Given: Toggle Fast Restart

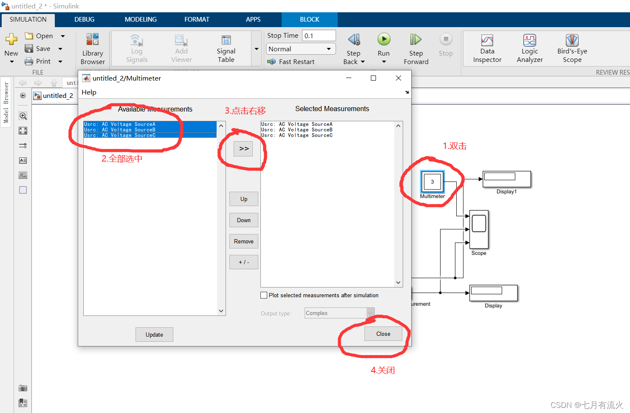Looking at the screenshot, I should pos(291,62).
